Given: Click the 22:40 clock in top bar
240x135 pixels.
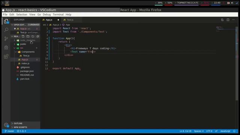Looking at the screenshot, I should point(216,3).
